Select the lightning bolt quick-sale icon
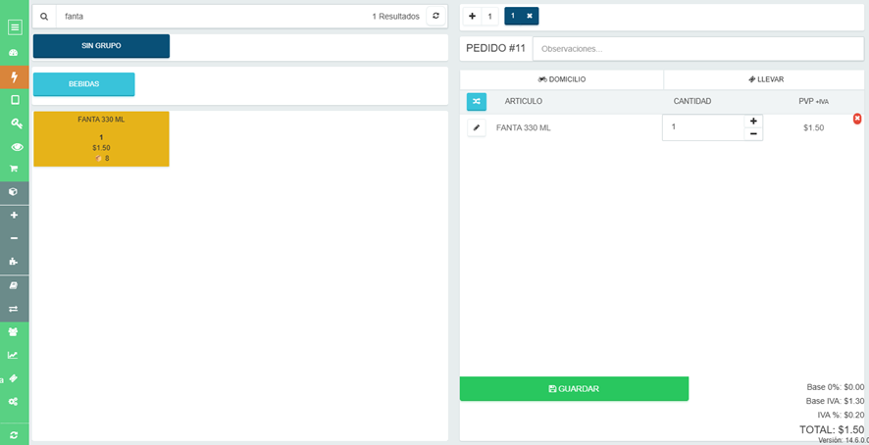This screenshot has width=869, height=445. (15, 77)
